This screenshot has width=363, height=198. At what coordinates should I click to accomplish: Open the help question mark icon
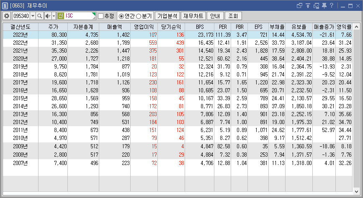(332, 5)
